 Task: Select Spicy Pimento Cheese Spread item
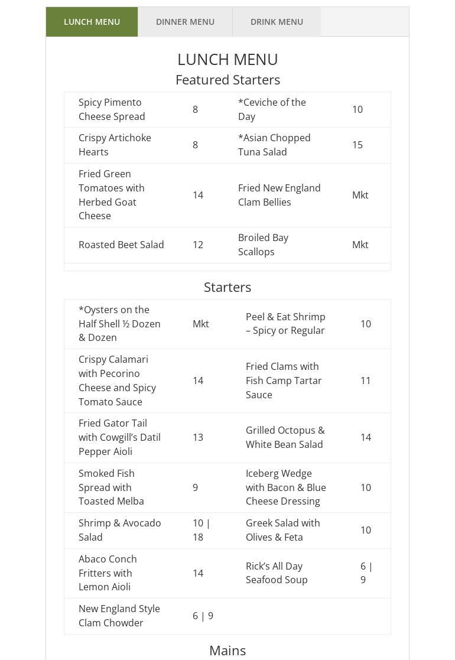click(112, 109)
